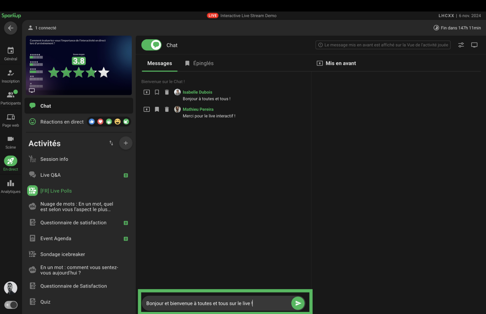Open the Quiz activity

coord(45,302)
